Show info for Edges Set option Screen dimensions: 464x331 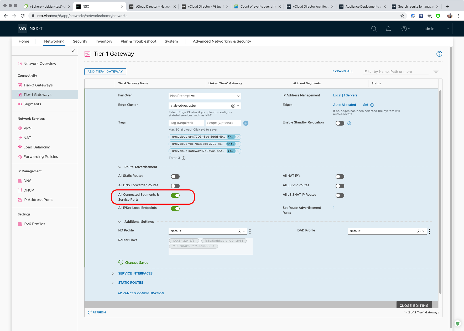click(372, 105)
